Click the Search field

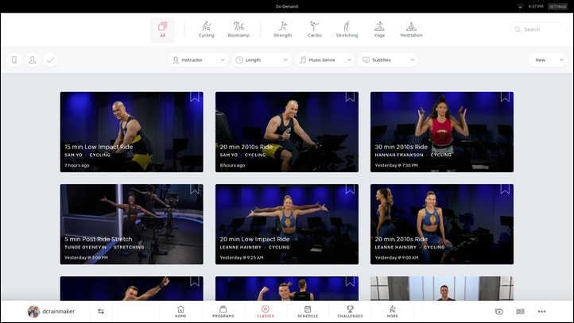(x=538, y=29)
